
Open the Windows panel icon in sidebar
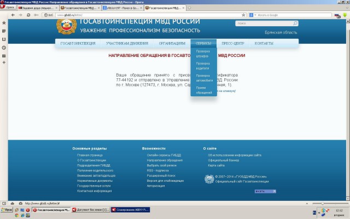pos(4,56)
